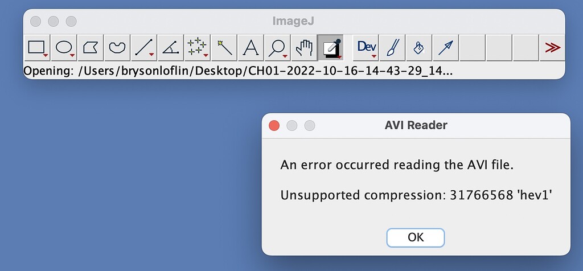Open the Color picker tool
583x271 pixels.
pos(331,48)
